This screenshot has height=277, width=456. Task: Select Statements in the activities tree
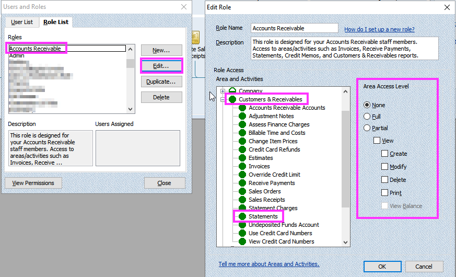click(x=263, y=216)
